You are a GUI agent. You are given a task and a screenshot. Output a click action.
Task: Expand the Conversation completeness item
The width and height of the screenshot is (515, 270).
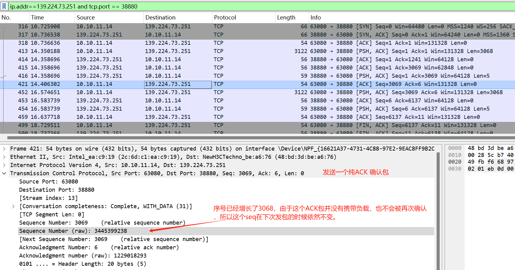click(13, 206)
